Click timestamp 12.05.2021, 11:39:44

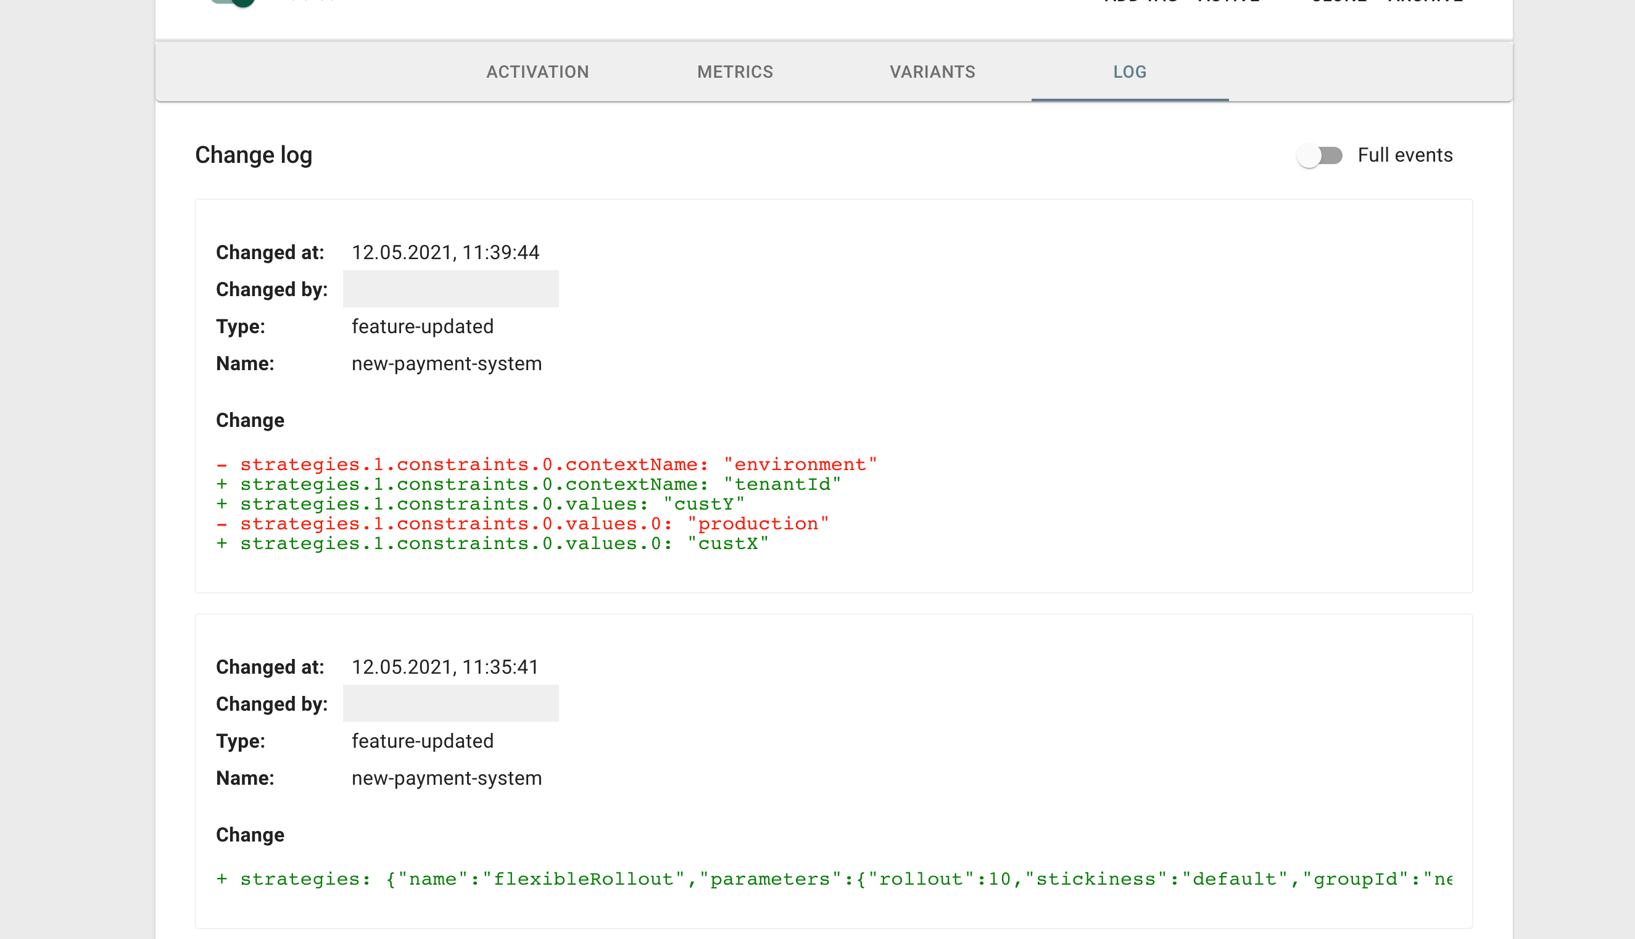pos(445,252)
